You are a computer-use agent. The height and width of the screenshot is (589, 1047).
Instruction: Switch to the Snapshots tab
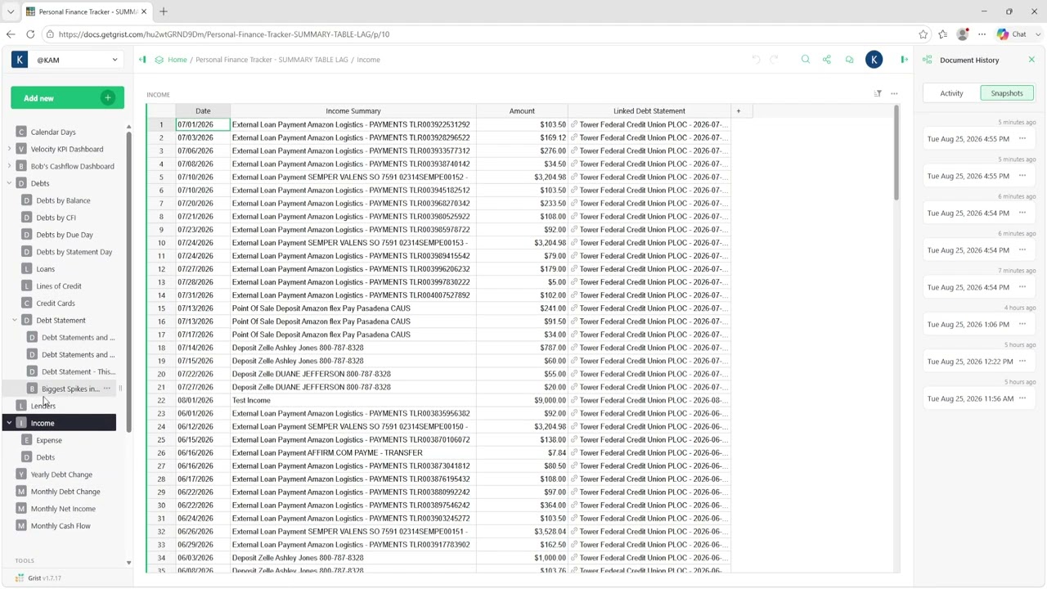tap(1007, 93)
